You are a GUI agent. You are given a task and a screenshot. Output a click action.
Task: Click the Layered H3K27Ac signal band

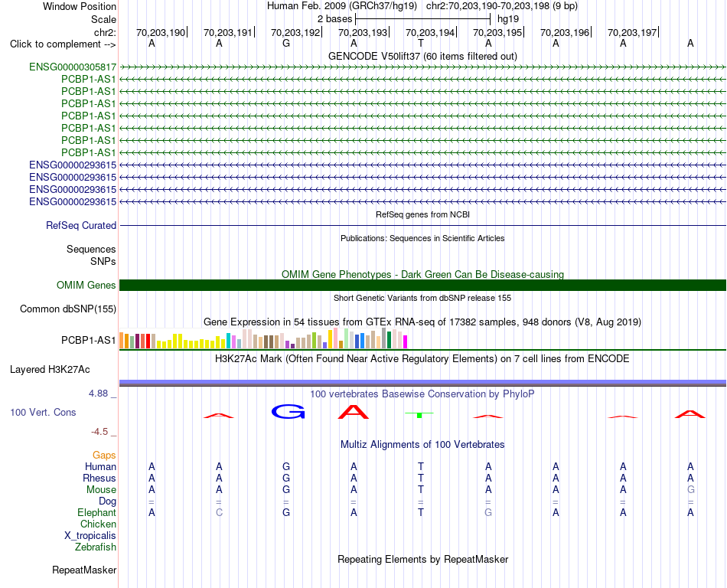422,383
